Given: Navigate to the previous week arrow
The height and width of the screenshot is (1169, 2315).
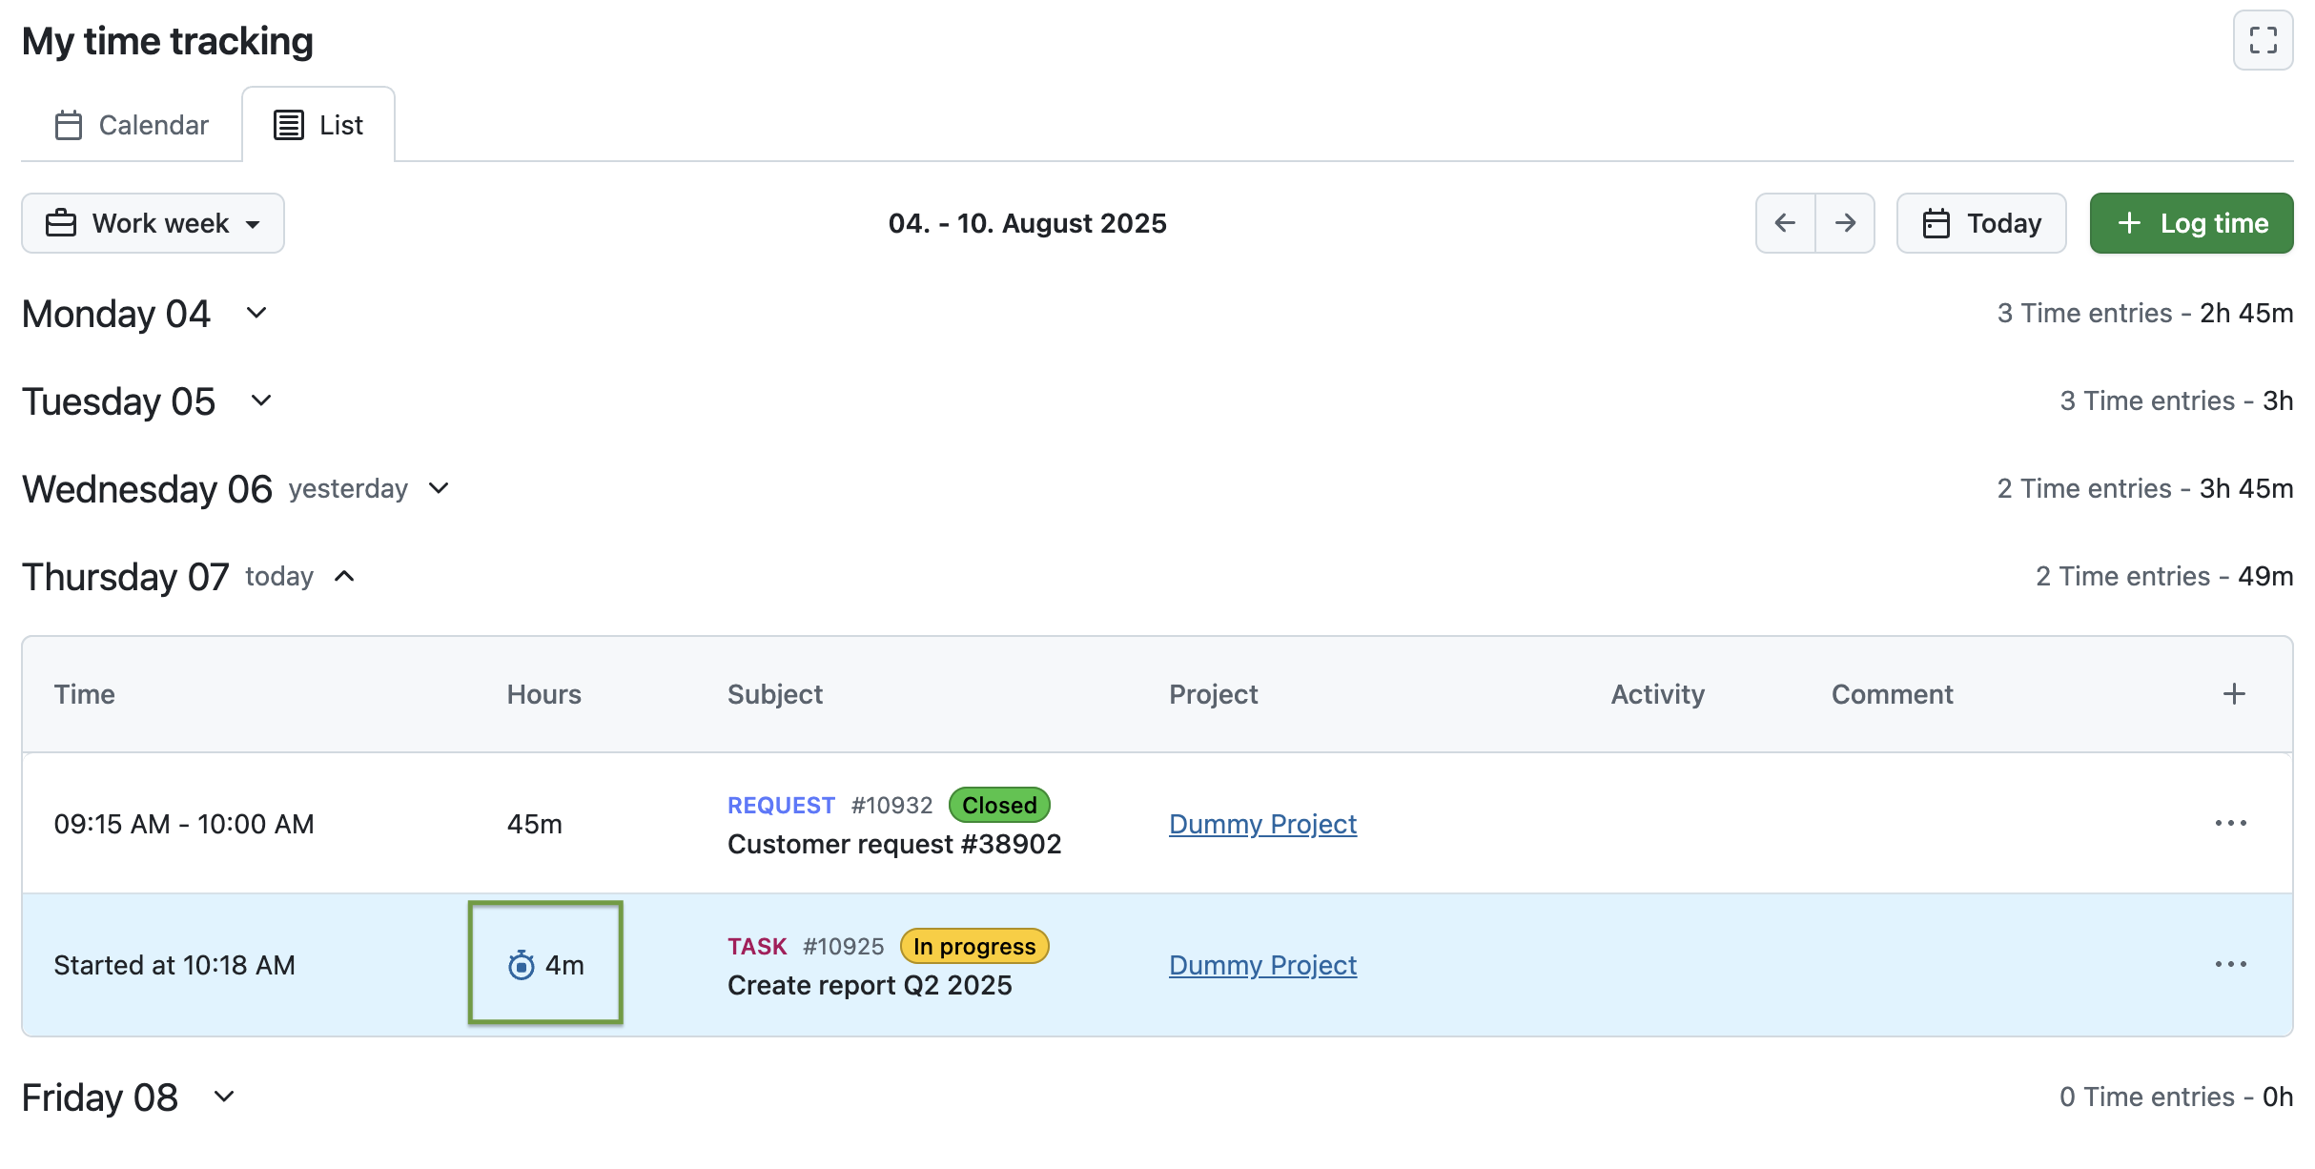Looking at the screenshot, I should pyautogui.click(x=1785, y=222).
